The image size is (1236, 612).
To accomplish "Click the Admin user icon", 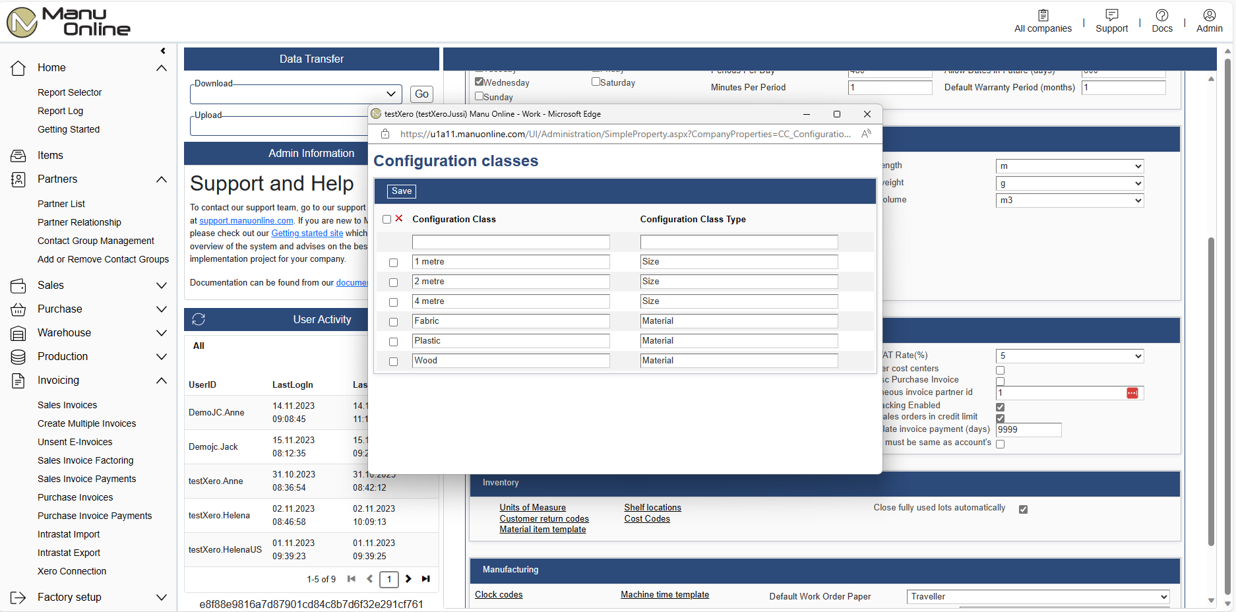I will point(1209,15).
